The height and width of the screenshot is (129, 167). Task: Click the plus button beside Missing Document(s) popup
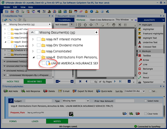96,32
